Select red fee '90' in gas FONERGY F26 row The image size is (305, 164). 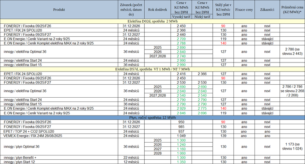pos(223,122)
